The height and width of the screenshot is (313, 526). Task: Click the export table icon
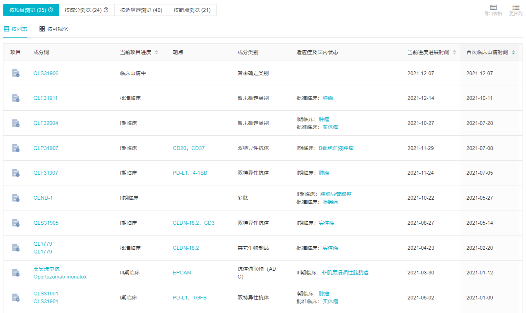(493, 7)
